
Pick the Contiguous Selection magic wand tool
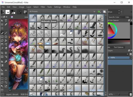[2, 86]
